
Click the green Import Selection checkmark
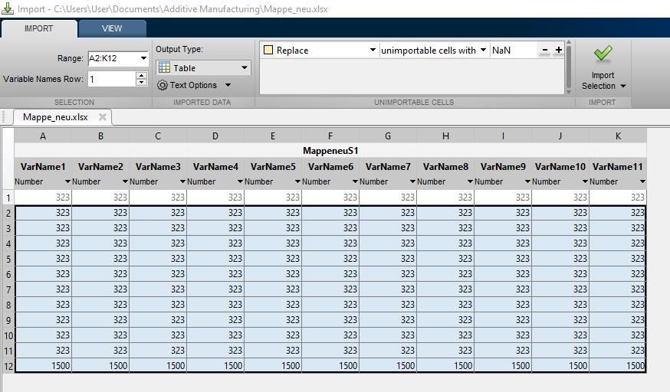(603, 54)
